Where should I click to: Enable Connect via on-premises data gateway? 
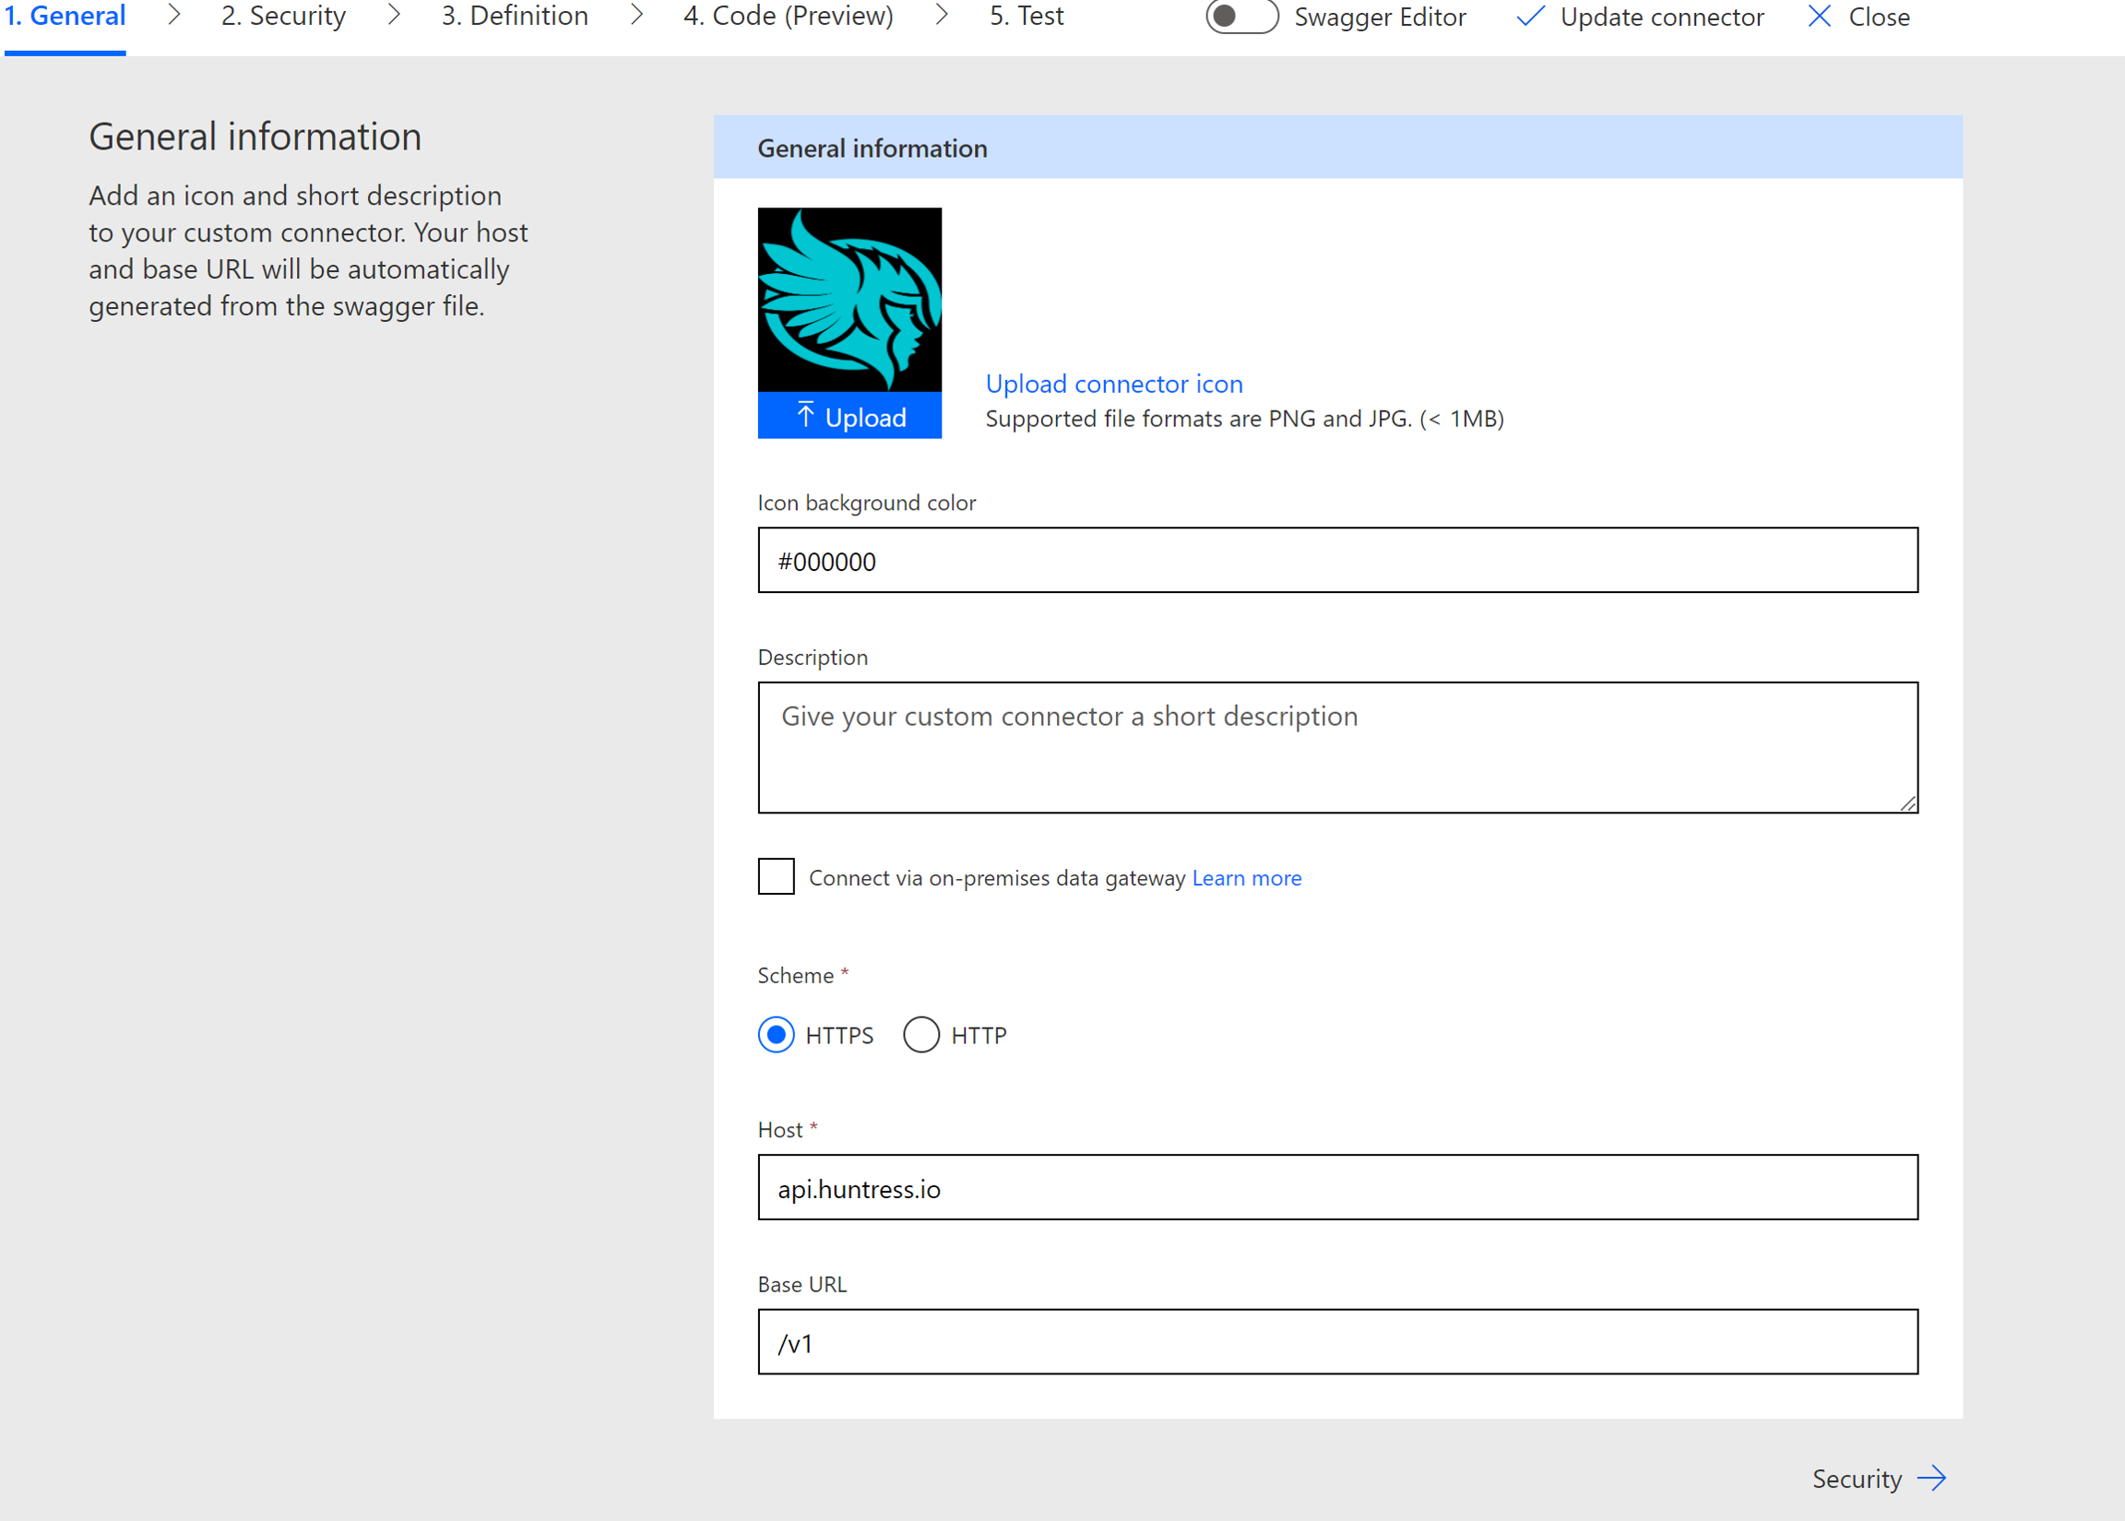tap(776, 876)
